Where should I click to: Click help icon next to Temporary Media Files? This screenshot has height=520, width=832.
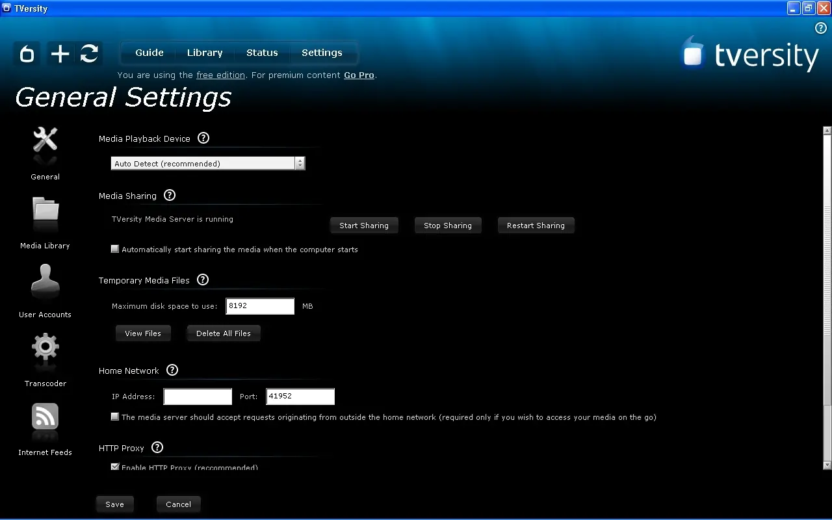point(203,279)
